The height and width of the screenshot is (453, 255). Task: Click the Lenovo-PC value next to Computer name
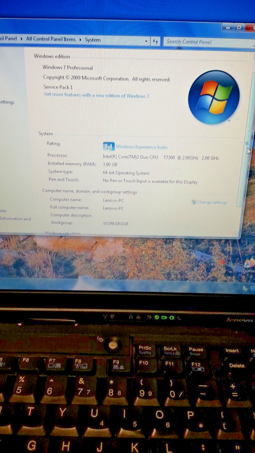tap(113, 201)
